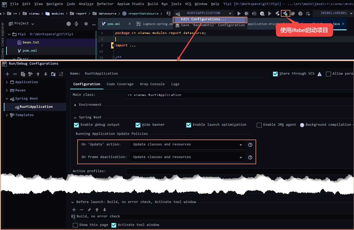Launch project with JRebel debug icon
This screenshot has width=354, height=230.
click(285, 14)
